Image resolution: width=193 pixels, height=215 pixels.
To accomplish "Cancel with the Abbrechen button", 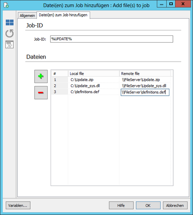I will point(175,205).
